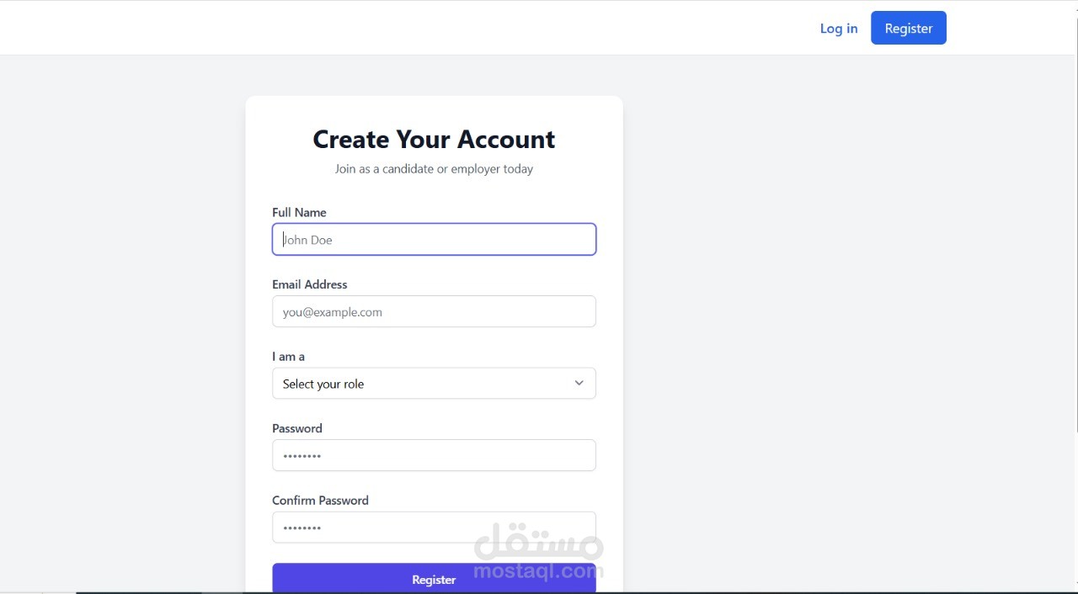Click the "Join as a candidate" subtitle

coord(434,169)
